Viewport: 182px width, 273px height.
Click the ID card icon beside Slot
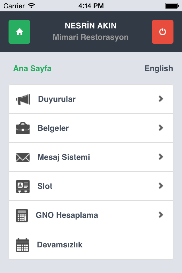(x=23, y=186)
